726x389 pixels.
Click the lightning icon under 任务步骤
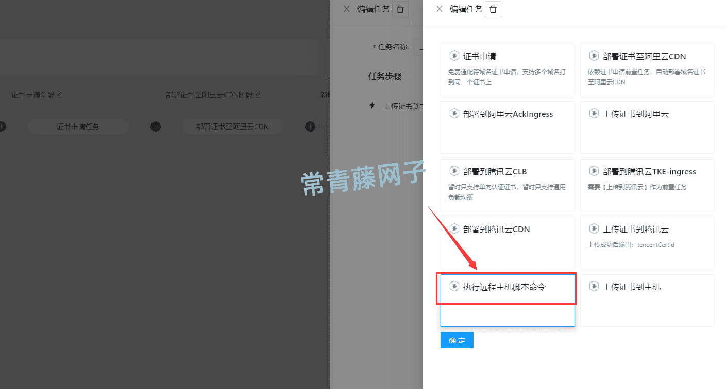(x=372, y=105)
